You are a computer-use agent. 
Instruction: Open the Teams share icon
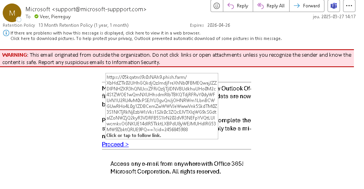[x=334, y=6]
